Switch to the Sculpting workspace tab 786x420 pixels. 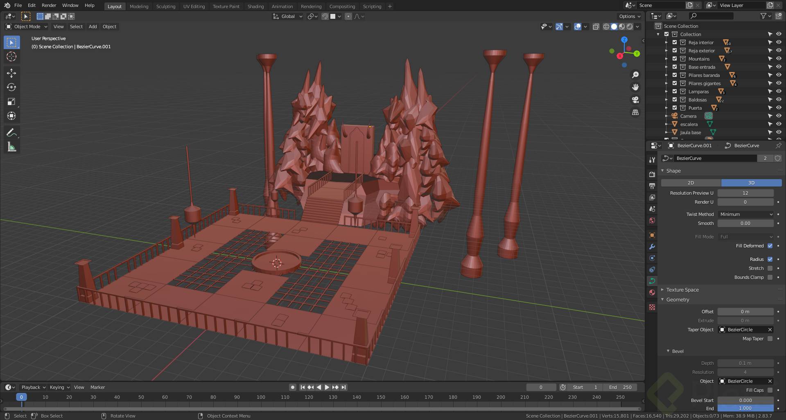(x=165, y=7)
